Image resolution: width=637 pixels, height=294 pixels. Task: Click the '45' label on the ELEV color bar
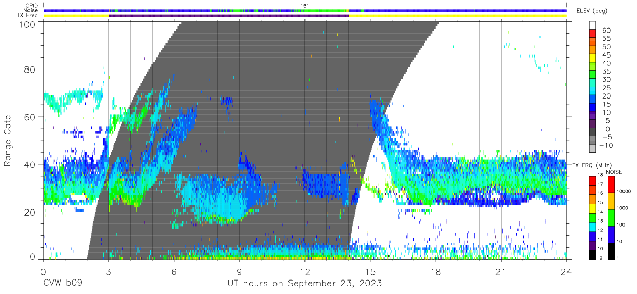pyautogui.click(x=606, y=55)
